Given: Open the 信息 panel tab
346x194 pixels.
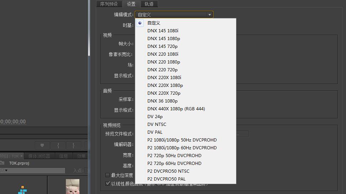Looking at the screenshot, I should pyautogui.click(x=64, y=156).
